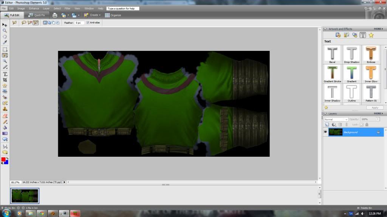Viewport: 387px width, 217px height.
Task: Toggle the Add to Selection mode
Action: 49,23
